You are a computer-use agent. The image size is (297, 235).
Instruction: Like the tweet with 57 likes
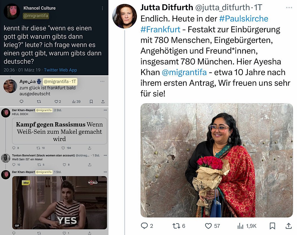click(208, 226)
